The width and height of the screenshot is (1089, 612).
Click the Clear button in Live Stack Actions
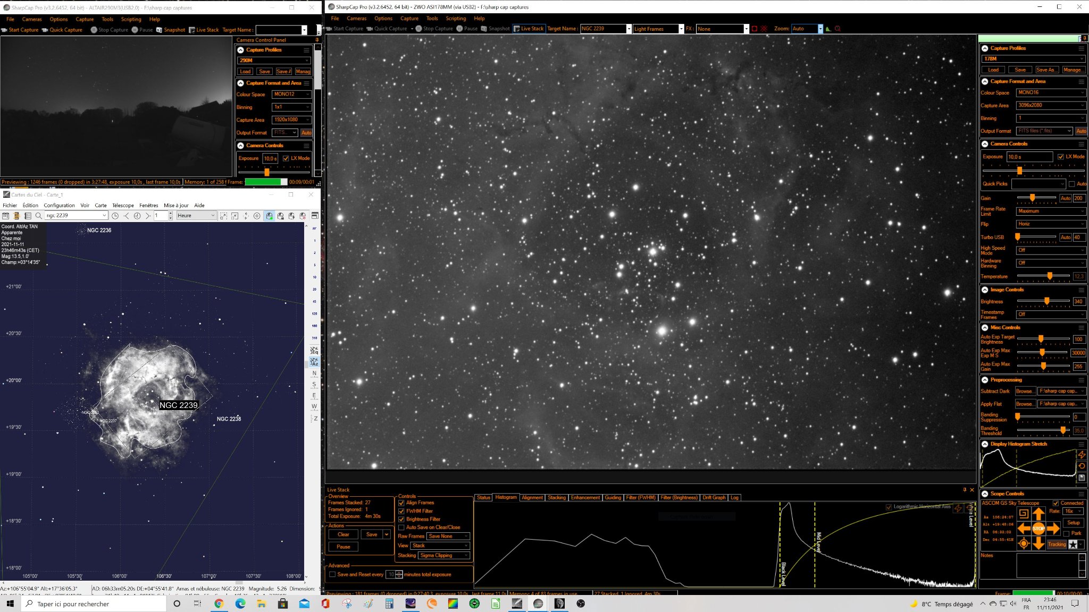pyautogui.click(x=344, y=534)
